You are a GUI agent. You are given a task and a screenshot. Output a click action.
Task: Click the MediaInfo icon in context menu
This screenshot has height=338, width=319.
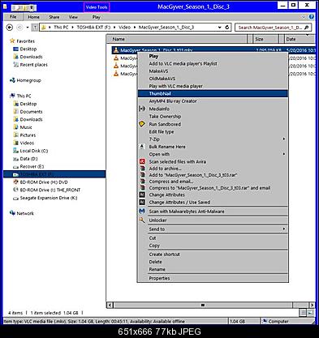[142, 109]
